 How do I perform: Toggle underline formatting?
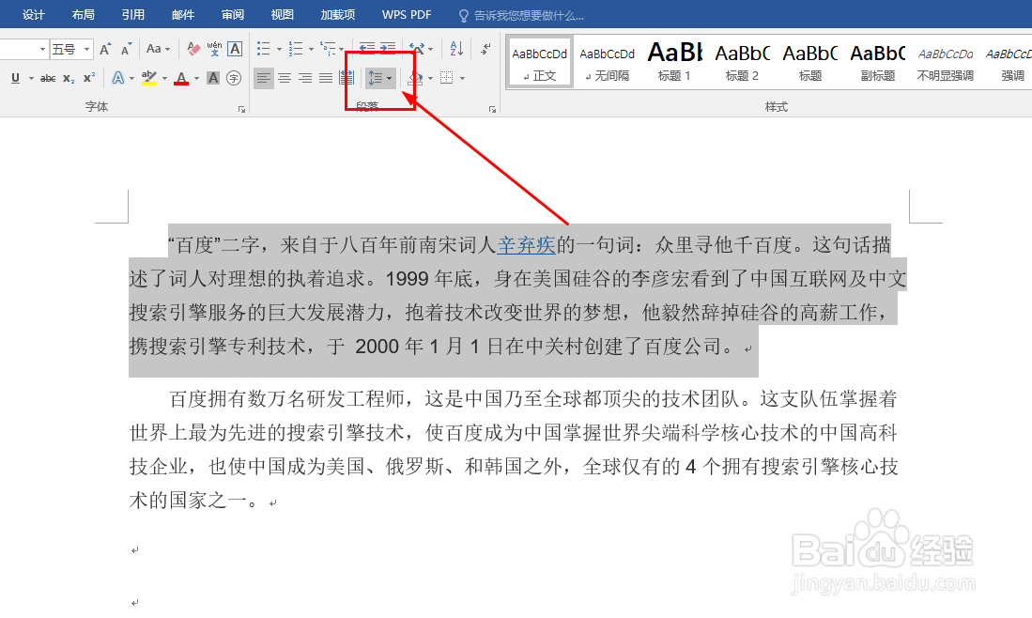pos(15,78)
